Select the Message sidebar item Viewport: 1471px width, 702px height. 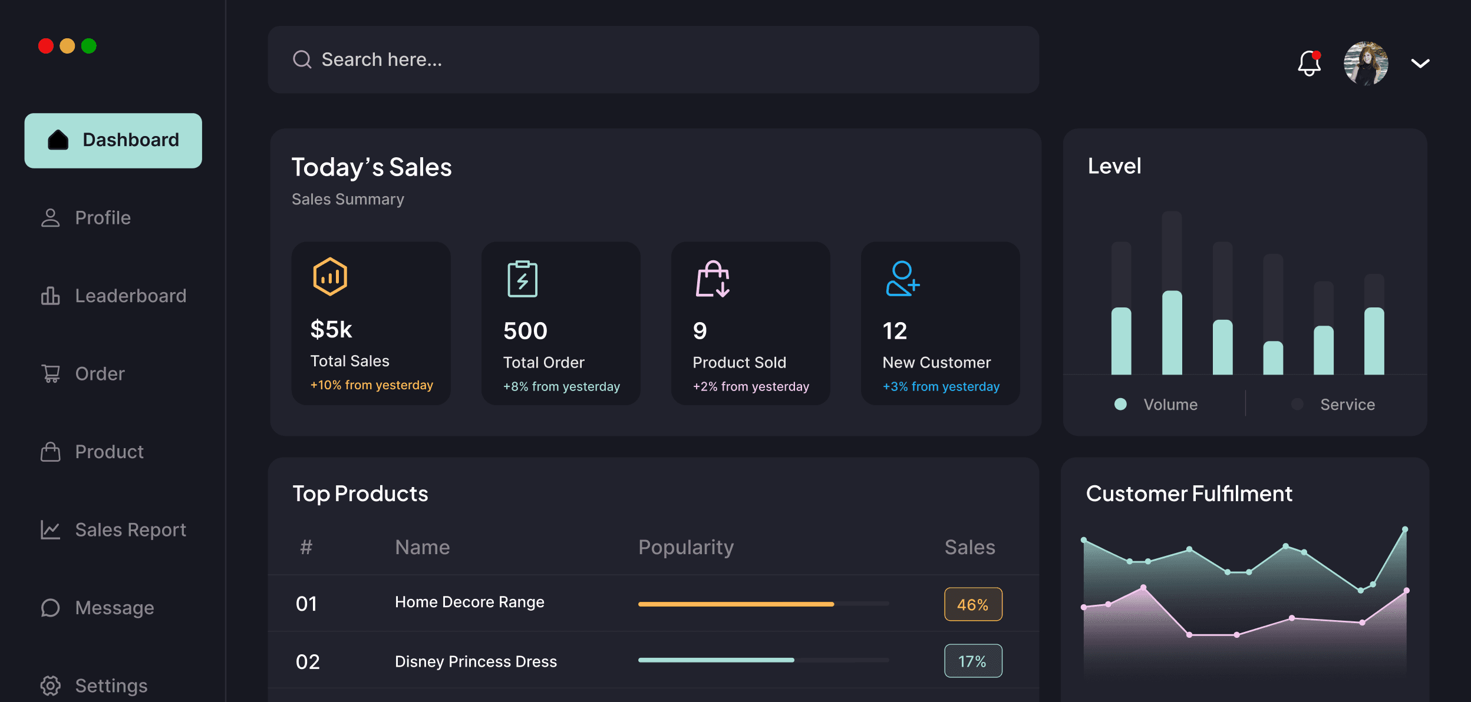(x=114, y=608)
